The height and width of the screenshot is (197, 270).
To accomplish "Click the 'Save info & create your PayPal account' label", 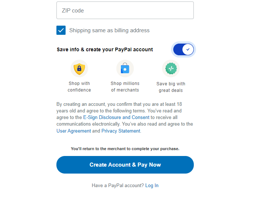I will click(x=105, y=49).
